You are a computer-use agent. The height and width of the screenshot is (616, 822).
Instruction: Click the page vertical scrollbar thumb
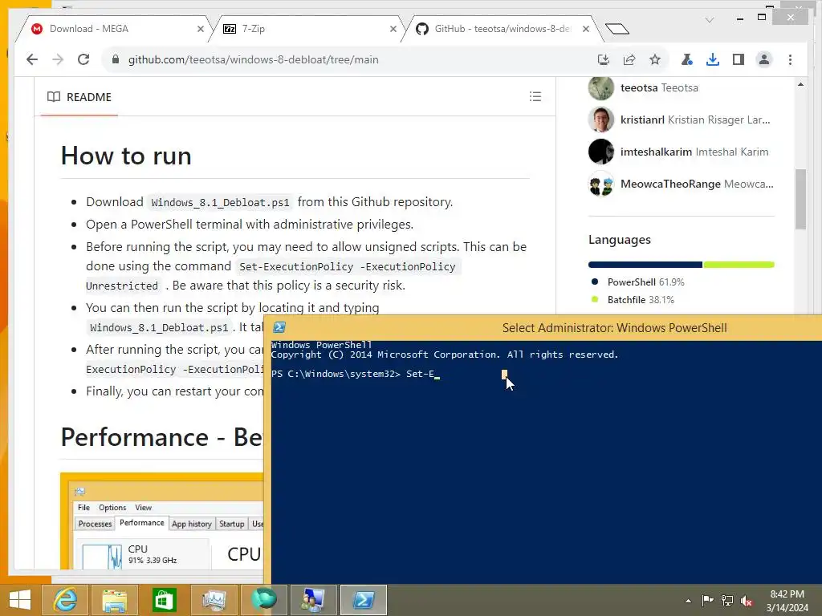click(x=800, y=199)
